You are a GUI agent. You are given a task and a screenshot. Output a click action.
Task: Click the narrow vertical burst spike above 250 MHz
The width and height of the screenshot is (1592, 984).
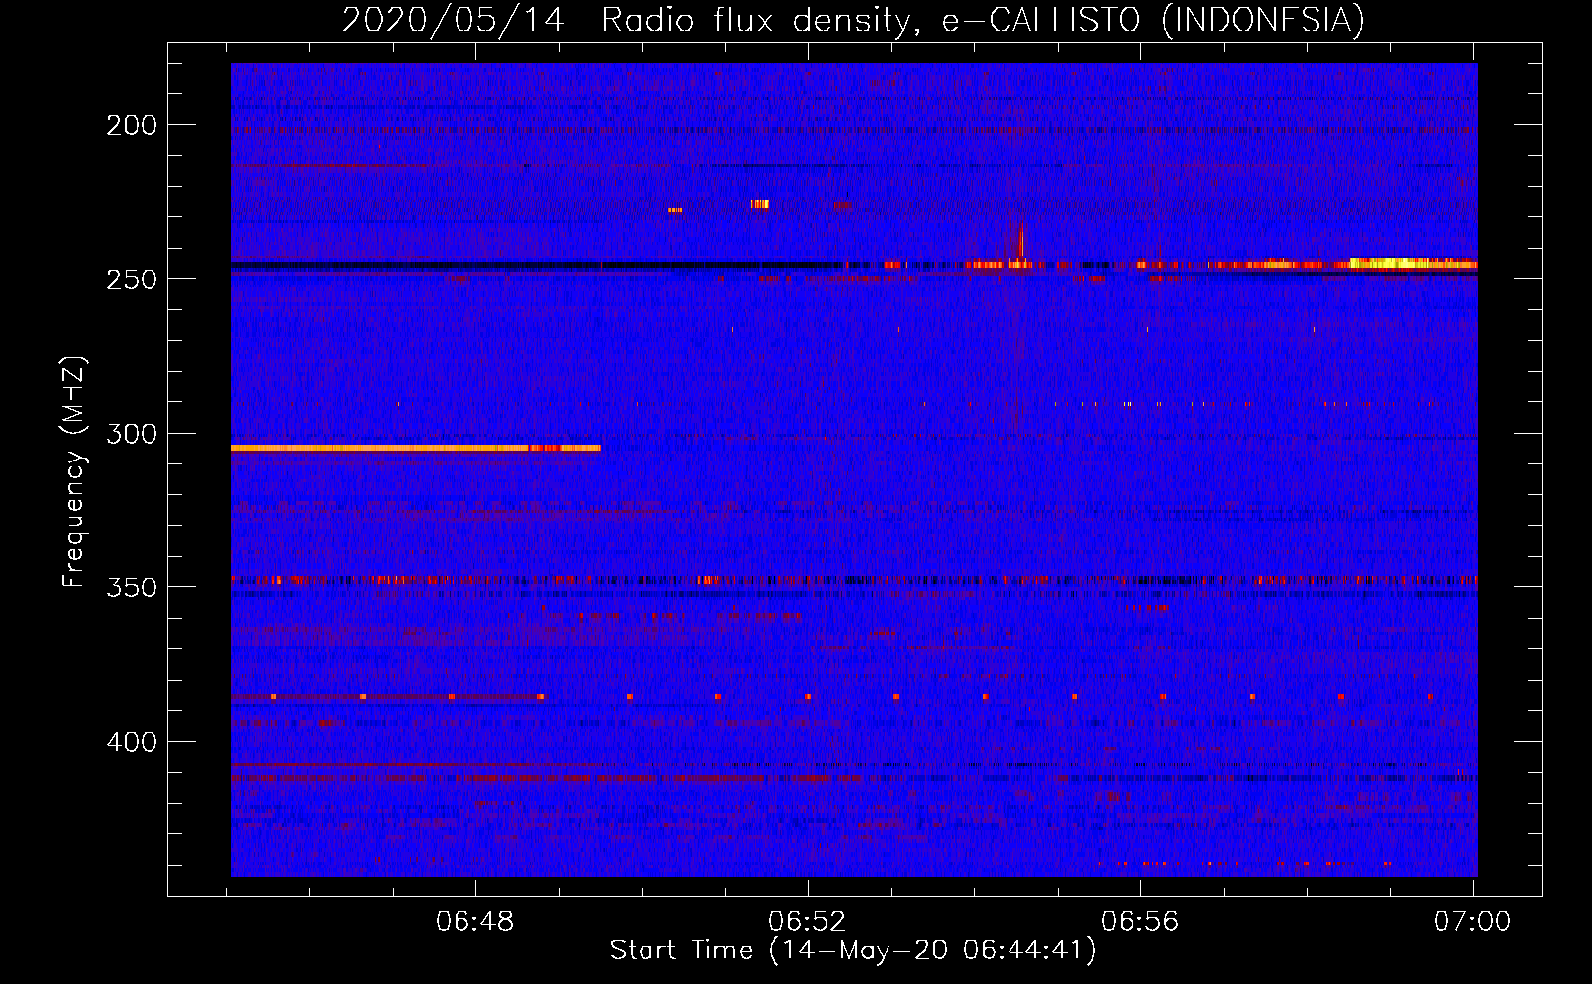click(x=1021, y=241)
